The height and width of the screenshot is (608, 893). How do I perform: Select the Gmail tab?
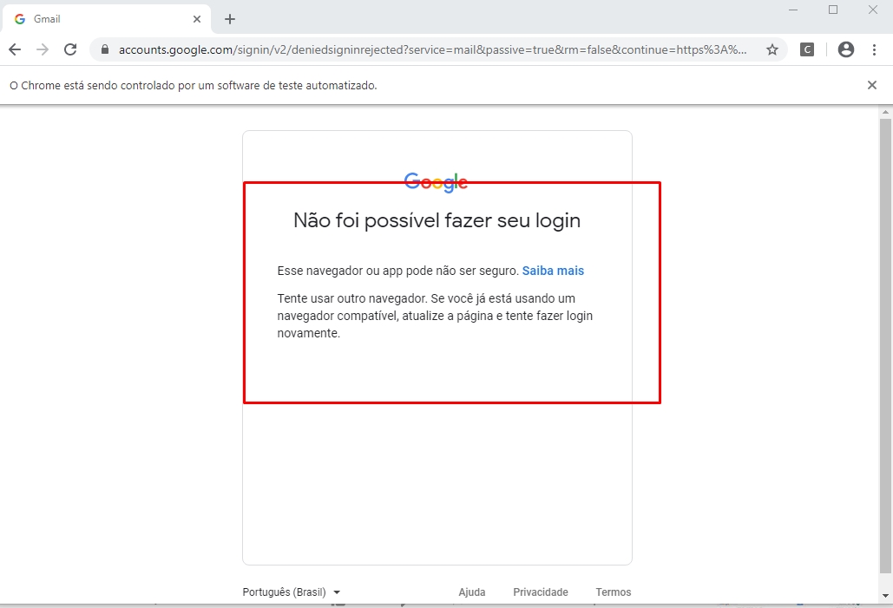click(x=107, y=19)
